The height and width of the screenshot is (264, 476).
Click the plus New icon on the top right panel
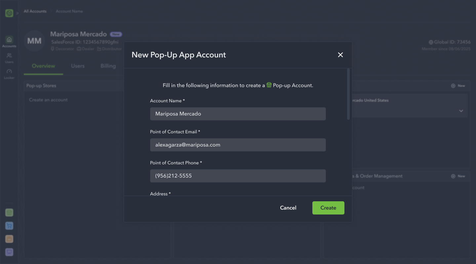coord(453,85)
